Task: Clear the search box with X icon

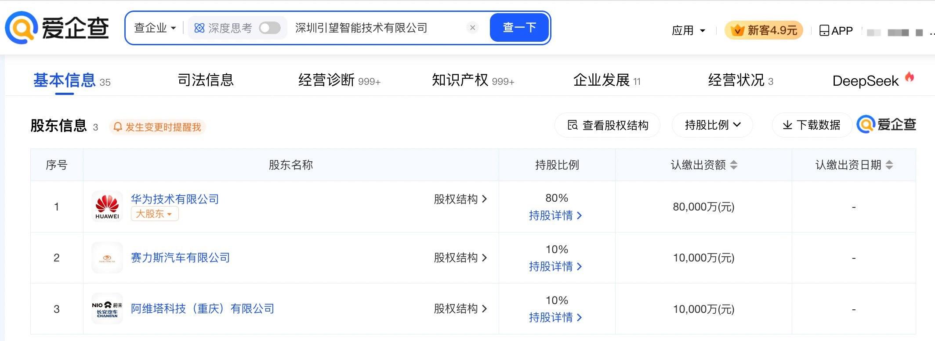Action: 472,28
